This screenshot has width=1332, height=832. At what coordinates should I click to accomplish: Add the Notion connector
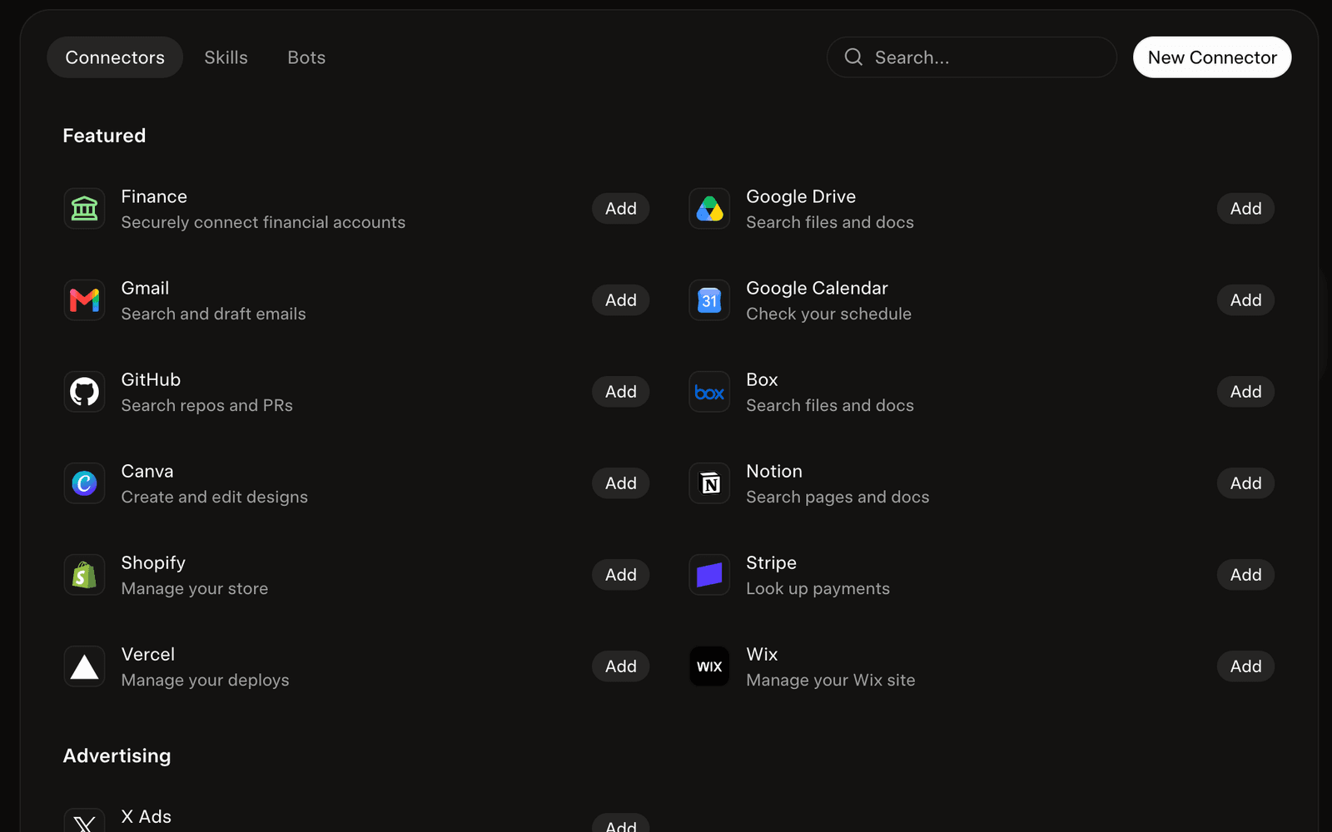click(x=1246, y=483)
